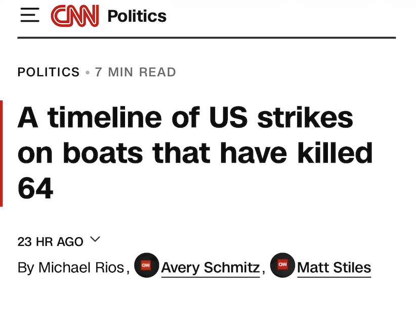The width and height of the screenshot is (416, 316).
Task: Click the comma after Avery Schmitz
Action: click(x=264, y=270)
